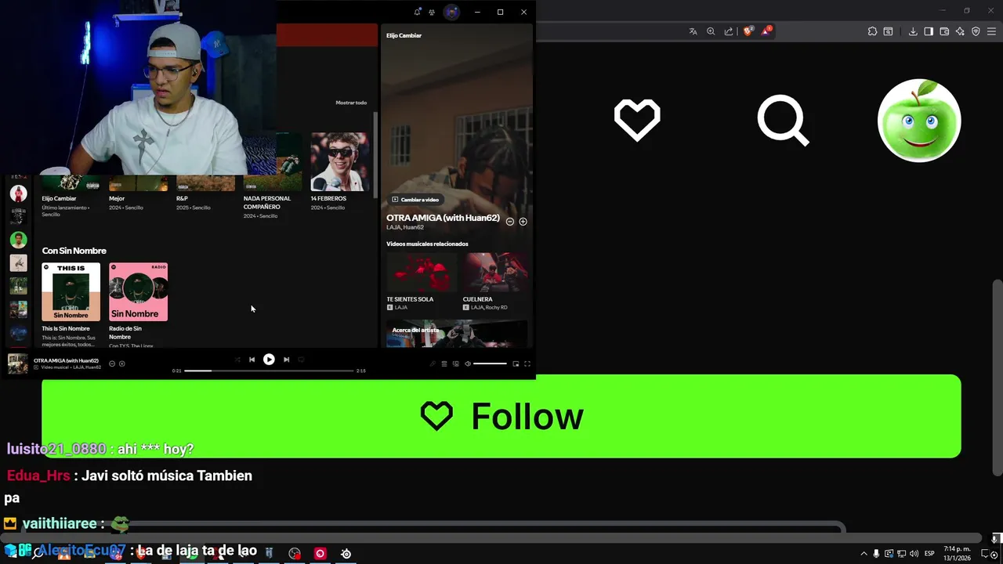Click Mostrar todo link
The width and height of the screenshot is (1003, 564).
point(351,103)
